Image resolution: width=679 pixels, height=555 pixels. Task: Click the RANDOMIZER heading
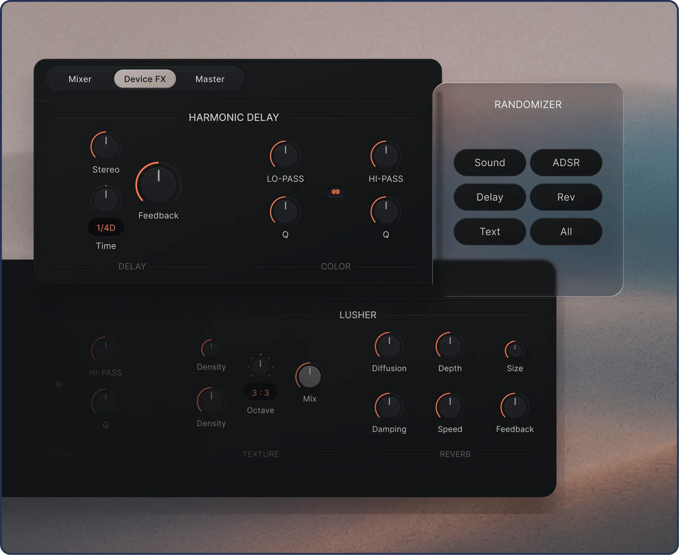point(528,104)
